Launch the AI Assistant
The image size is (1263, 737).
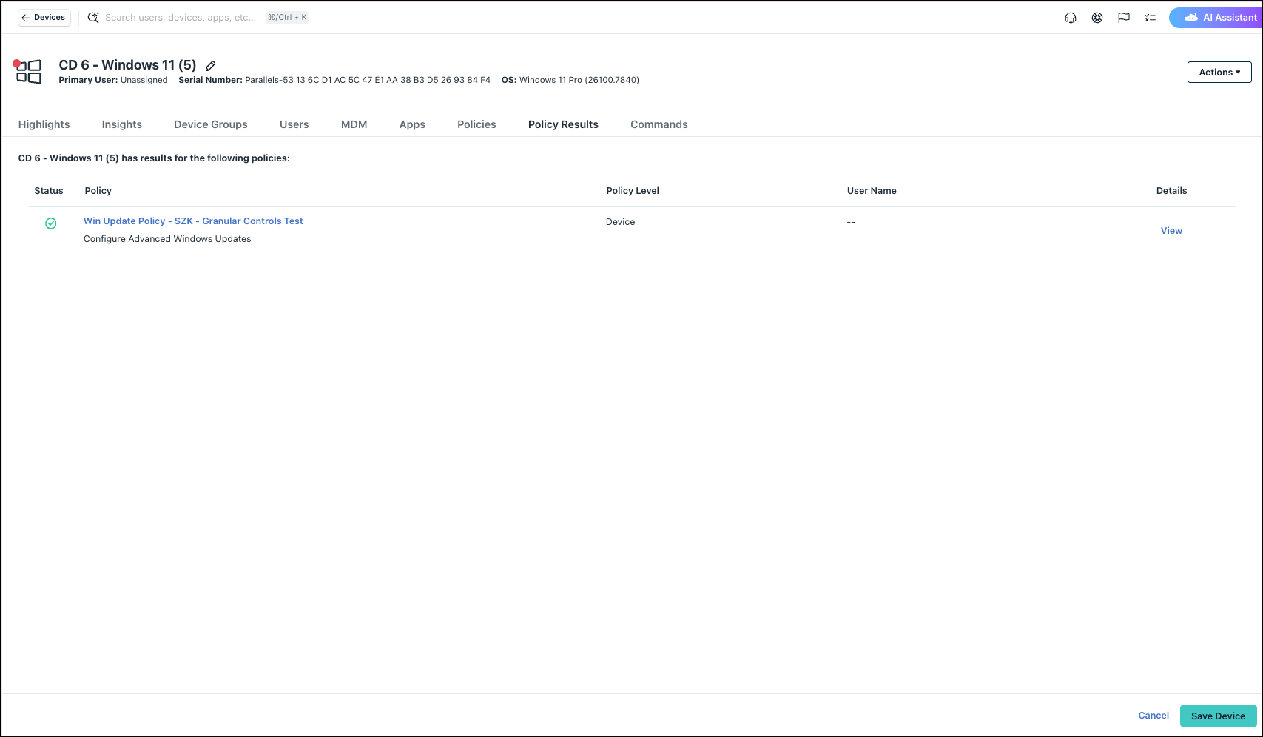[1216, 18]
